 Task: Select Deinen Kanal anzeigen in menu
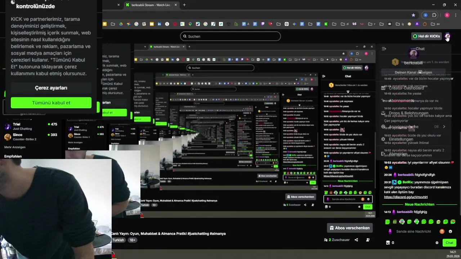[413, 72]
